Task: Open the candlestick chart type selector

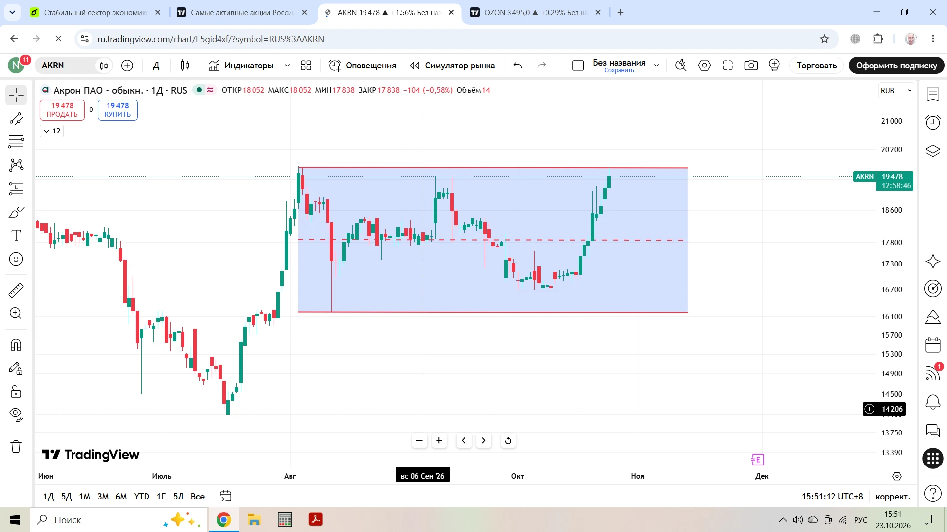Action: click(185, 66)
